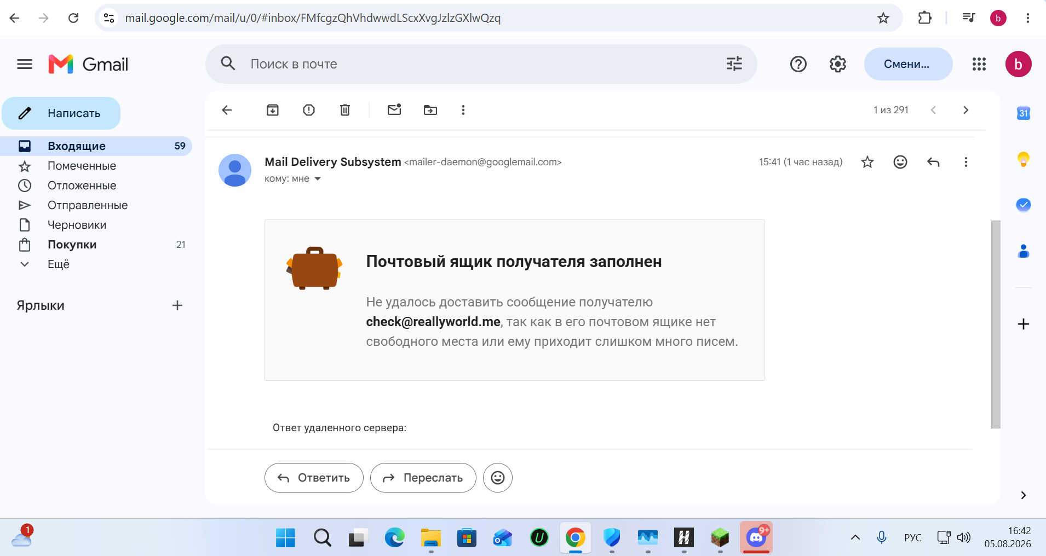Open the Gmail help question mark icon
The width and height of the screenshot is (1046, 556).
[x=798, y=64]
